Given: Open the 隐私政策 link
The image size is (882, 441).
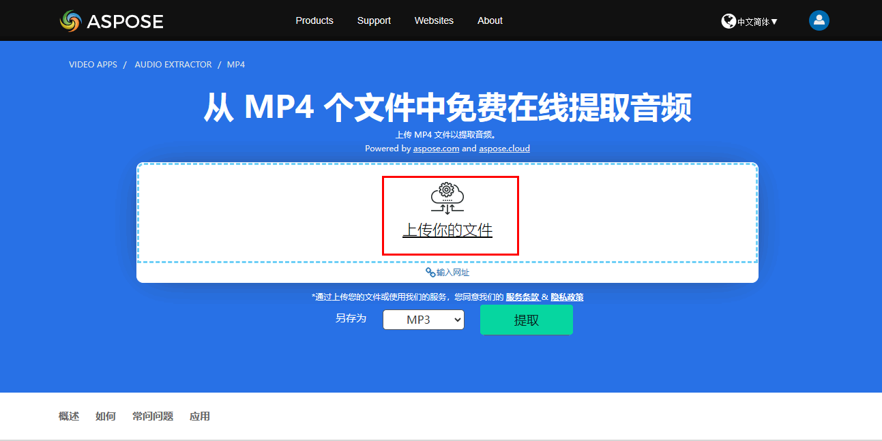Looking at the screenshot, I should (567, 297).
